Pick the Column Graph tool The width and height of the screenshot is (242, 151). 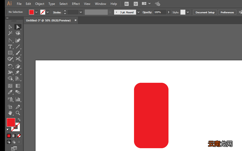pos(18,99)
